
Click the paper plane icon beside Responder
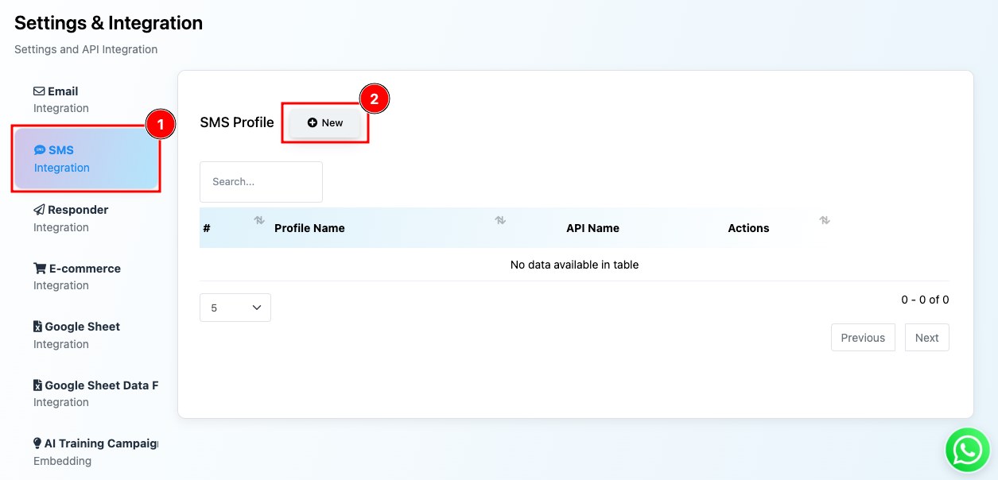pyautogui.click(x=39, y=210)
